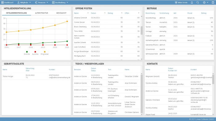This screenshot has height=121, width=216.
Task: Toggle the Eintritte legend series
Action: coord(27,53)
